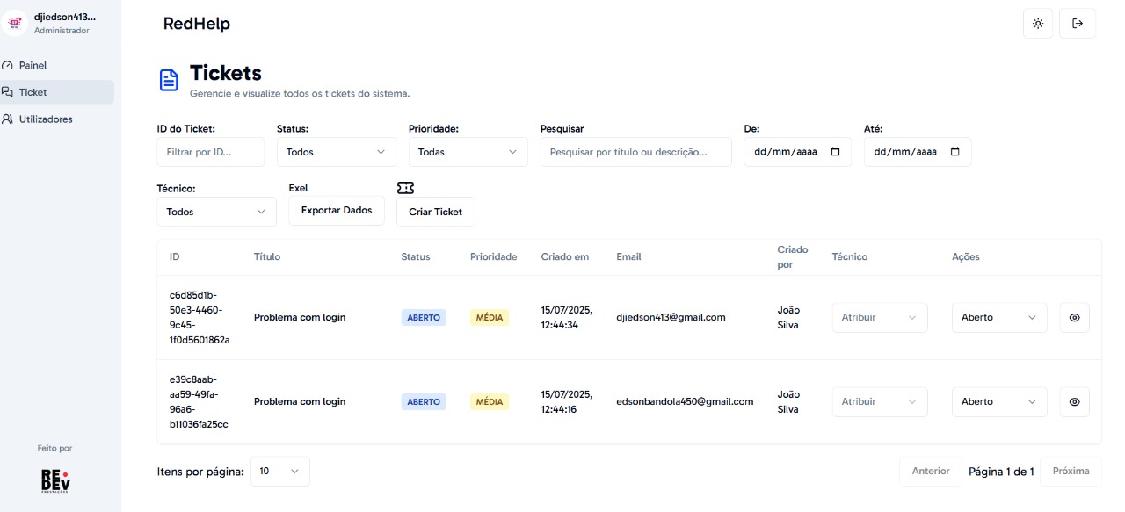
Task: Show the second ticket using its eye icon
Action: [1074, 401]
